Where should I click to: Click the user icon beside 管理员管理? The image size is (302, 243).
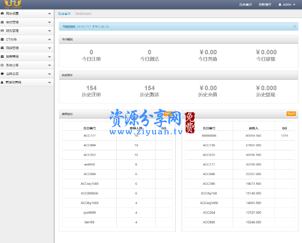tap(2, 82)
